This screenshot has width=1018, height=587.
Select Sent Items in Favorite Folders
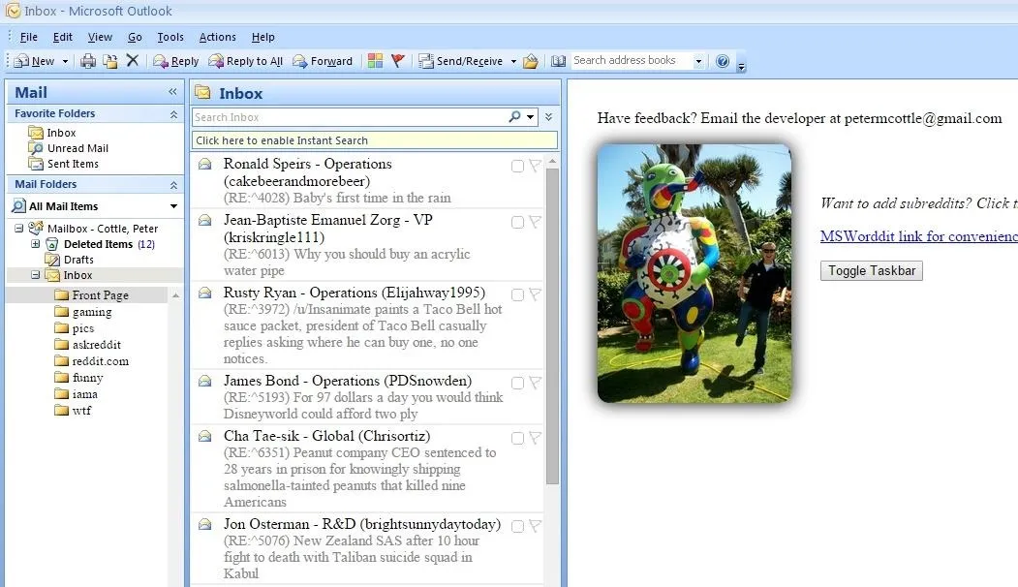[64, 164]
